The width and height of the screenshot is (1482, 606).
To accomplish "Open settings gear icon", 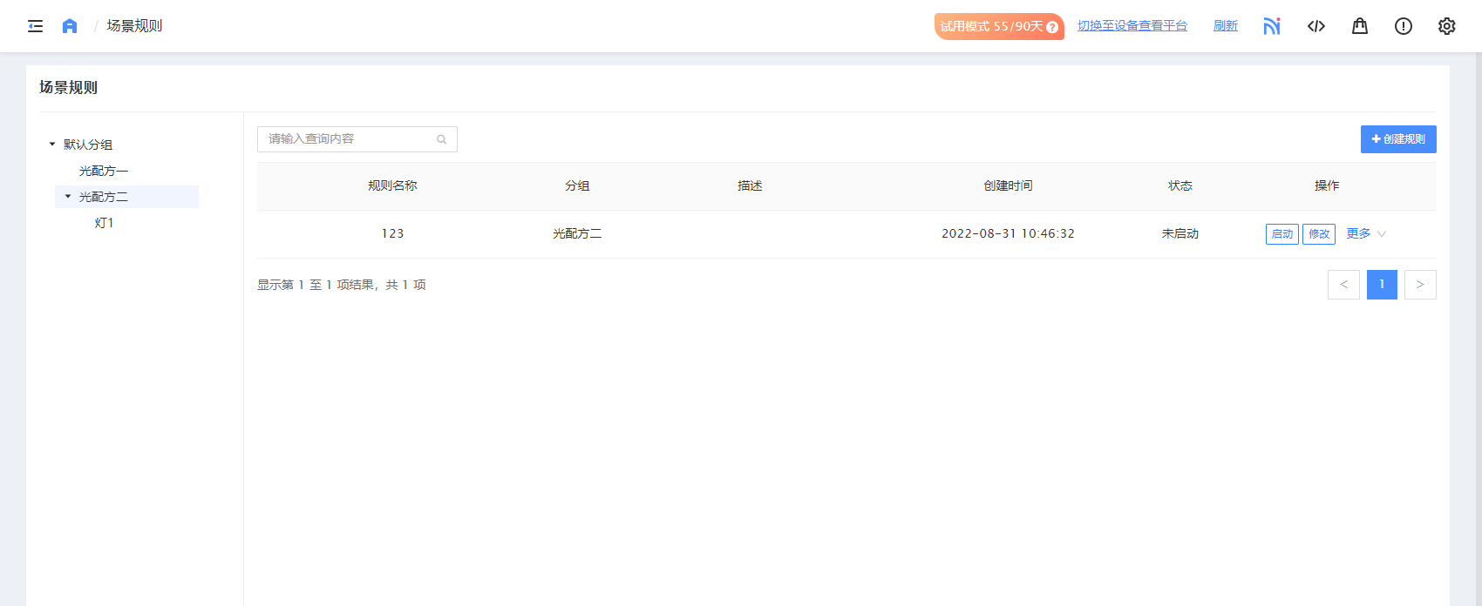I will (1447, 26).
